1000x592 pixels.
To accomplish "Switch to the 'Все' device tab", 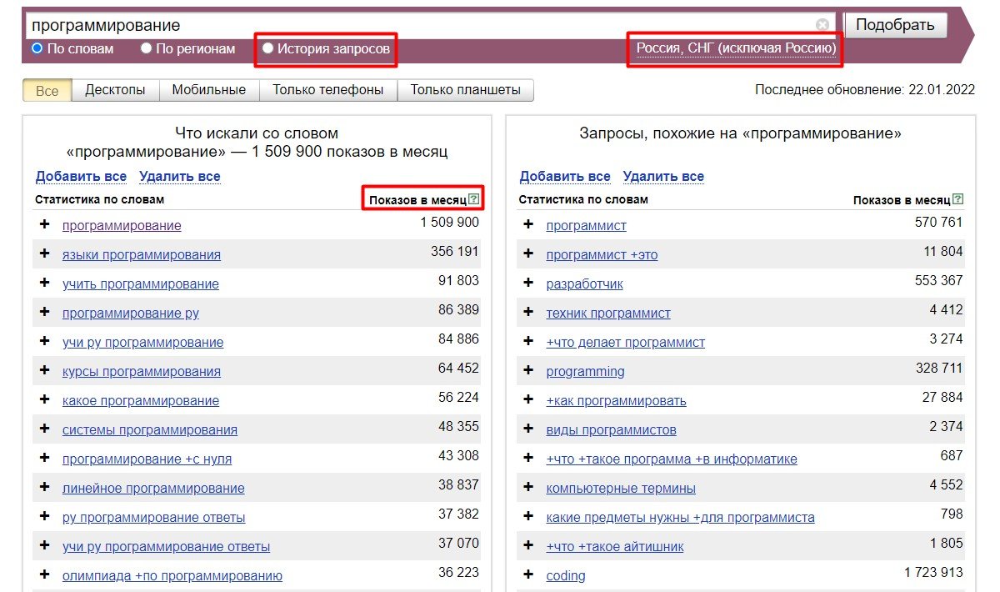I will (x=47, y=90).
